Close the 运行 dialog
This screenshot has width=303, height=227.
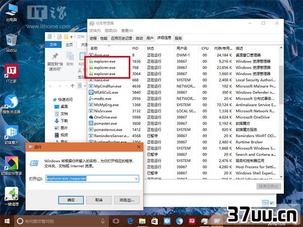point(139,147)
